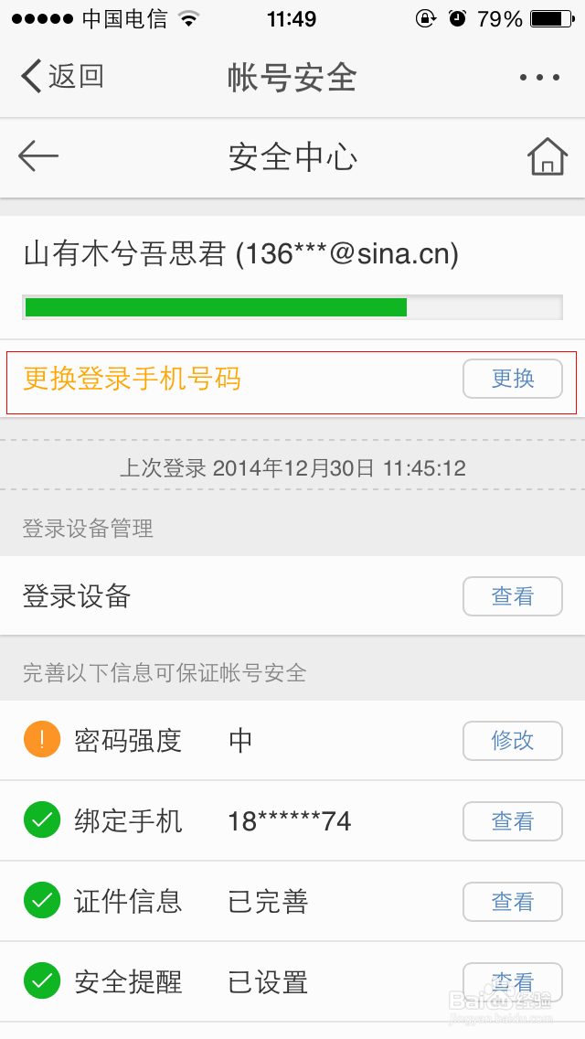Tap the green checkmark icon beside 绑定手机

click(x=40, y=820)
